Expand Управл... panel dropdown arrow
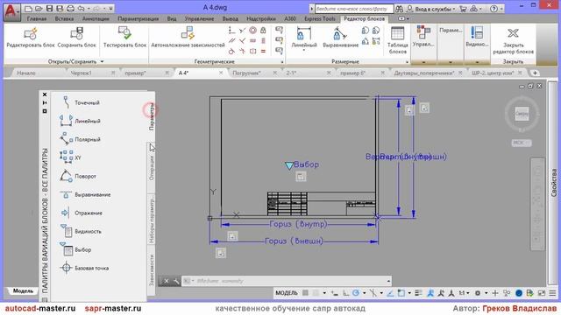The image size is (561, 315). pyautogui.click(x=424, y=62)
